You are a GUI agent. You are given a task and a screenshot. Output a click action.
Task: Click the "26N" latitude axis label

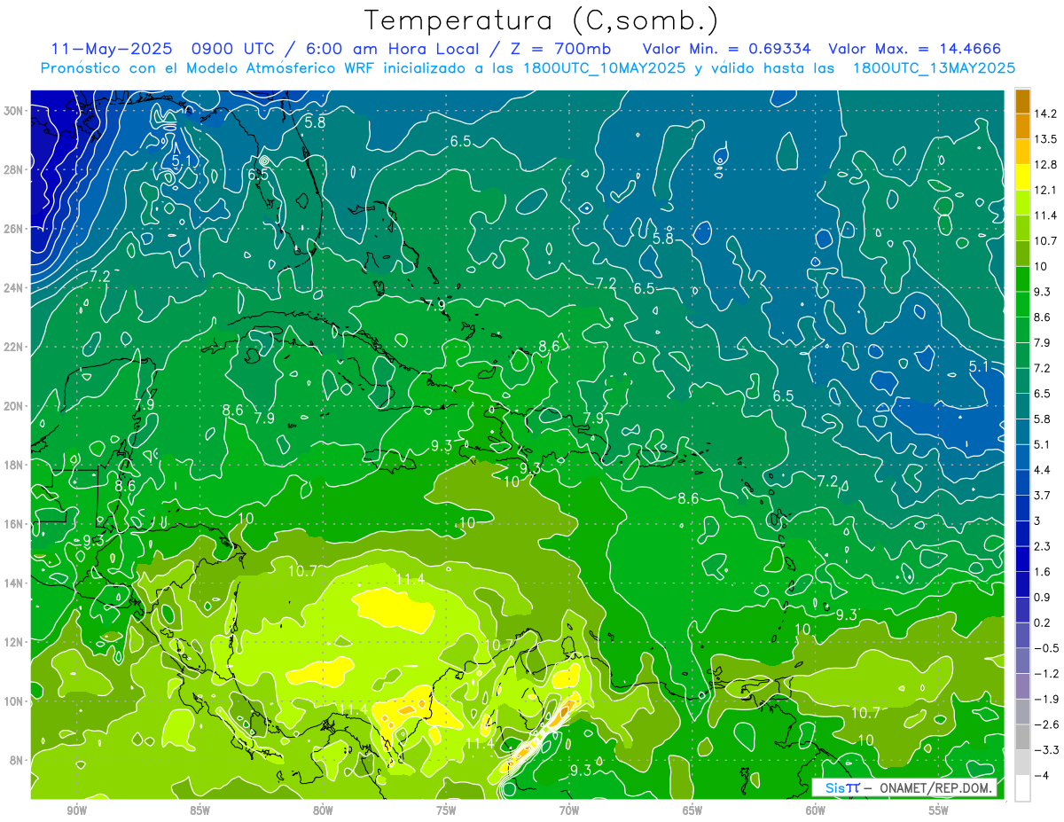coord(14,228)
